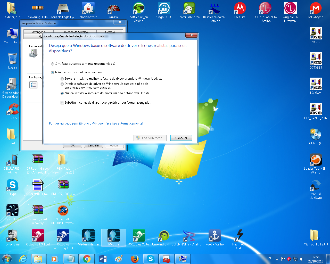Open the DriverEasy desktop shortcut
The height and width of the screenshot is (264, 330).
tap(13, 238)
